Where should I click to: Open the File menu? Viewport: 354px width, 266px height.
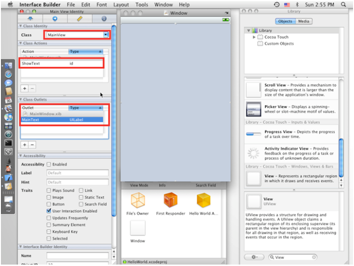click(x=71, y=4)
